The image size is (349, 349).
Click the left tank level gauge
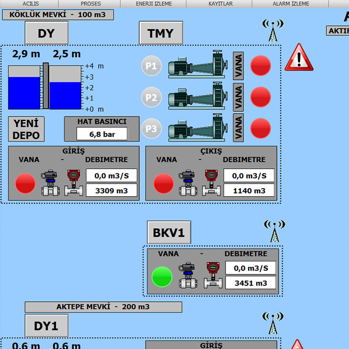point(24,87)
